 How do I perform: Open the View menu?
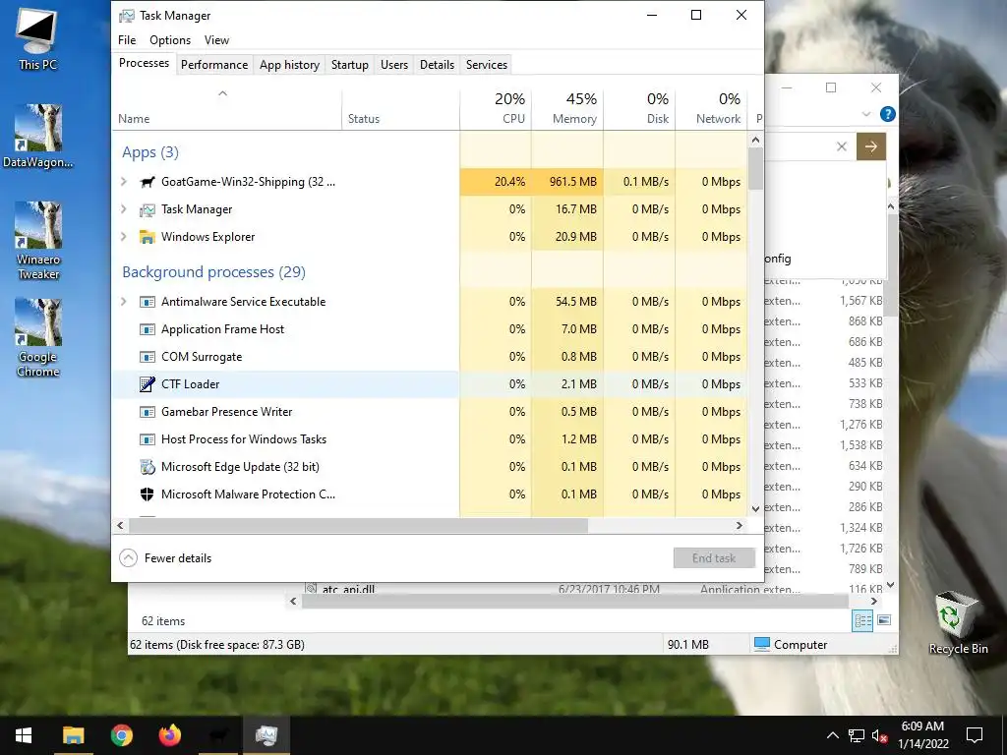pos(216,39)
